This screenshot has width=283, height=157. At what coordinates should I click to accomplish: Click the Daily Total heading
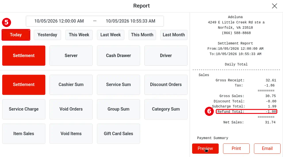point(236,64)
